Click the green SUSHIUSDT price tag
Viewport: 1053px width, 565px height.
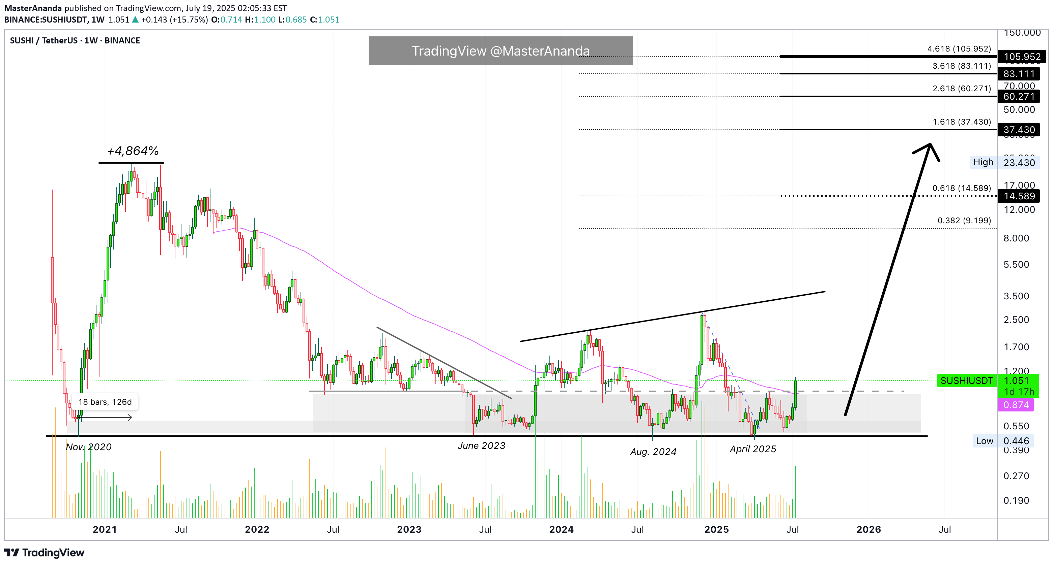[967, 380]
